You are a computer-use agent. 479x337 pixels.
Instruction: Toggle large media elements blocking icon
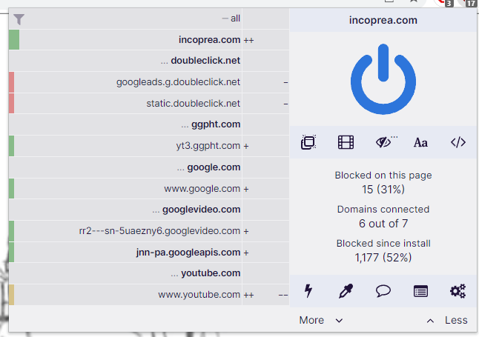point(346,142)
